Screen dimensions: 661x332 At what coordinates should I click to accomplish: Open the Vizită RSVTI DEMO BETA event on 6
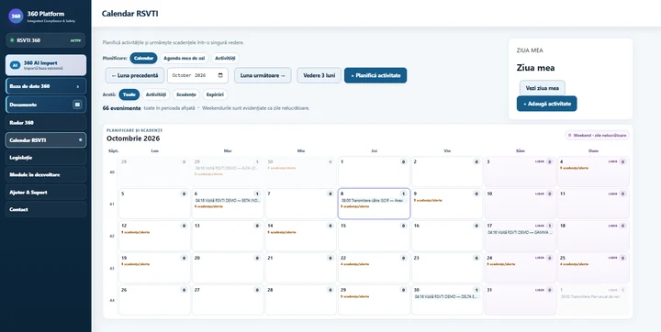click(228, 201)
